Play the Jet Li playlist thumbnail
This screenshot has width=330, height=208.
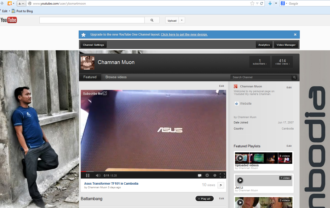[263, 180]
